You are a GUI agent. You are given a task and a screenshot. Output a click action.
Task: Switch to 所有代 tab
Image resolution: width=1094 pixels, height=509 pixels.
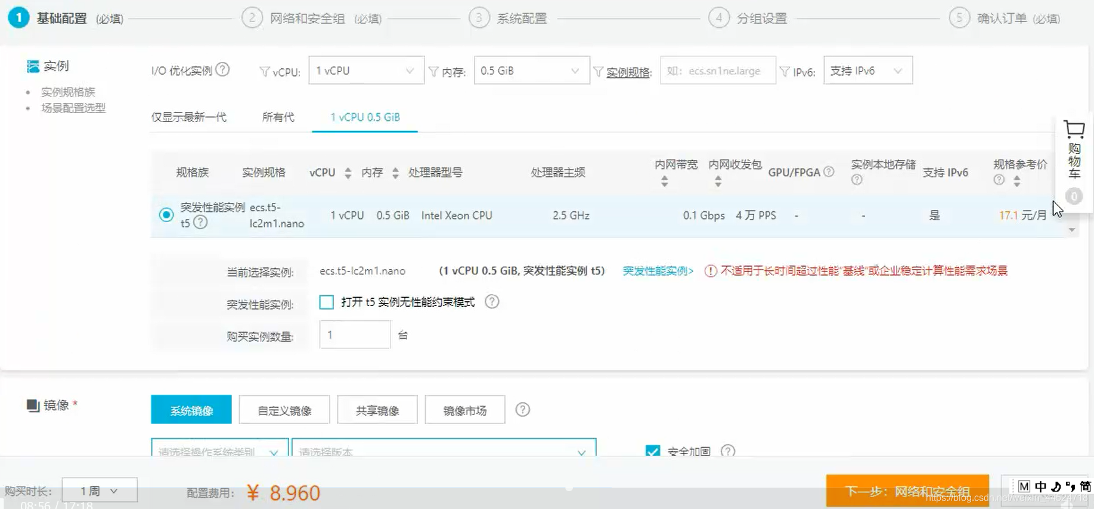278,117
